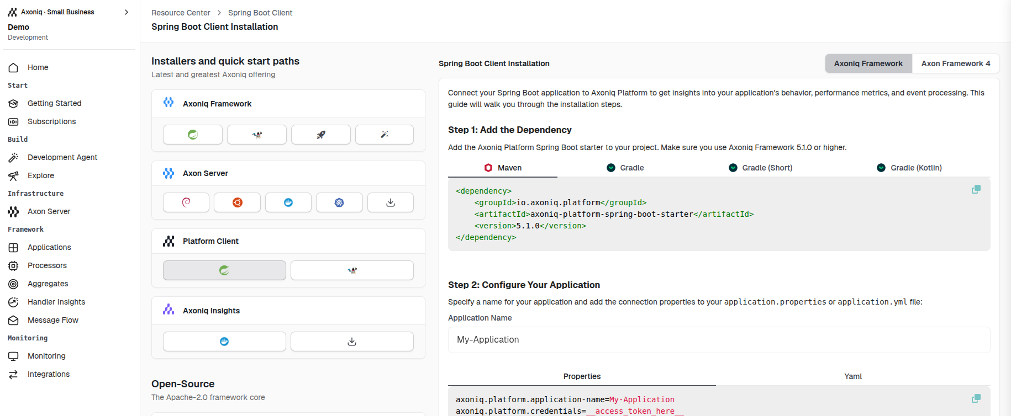The image size is (1011, 416).
Task: Choose the Debian installer for Axon Server
Action: 186,202
